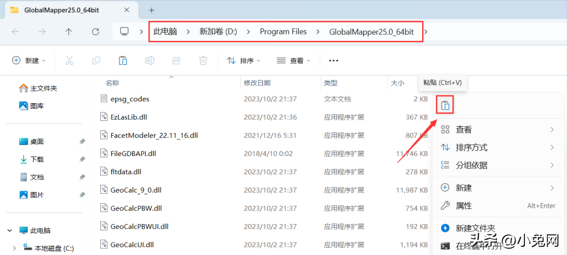The height and width of the screenshot is (255, 567).
Task: Open 排序方式 submenu in context menu
Action: [x=498, y=148]
